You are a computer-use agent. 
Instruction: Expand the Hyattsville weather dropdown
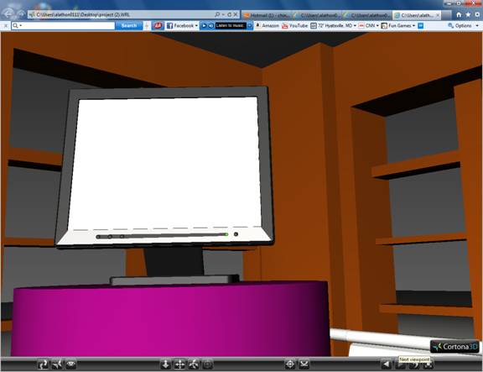356,25
